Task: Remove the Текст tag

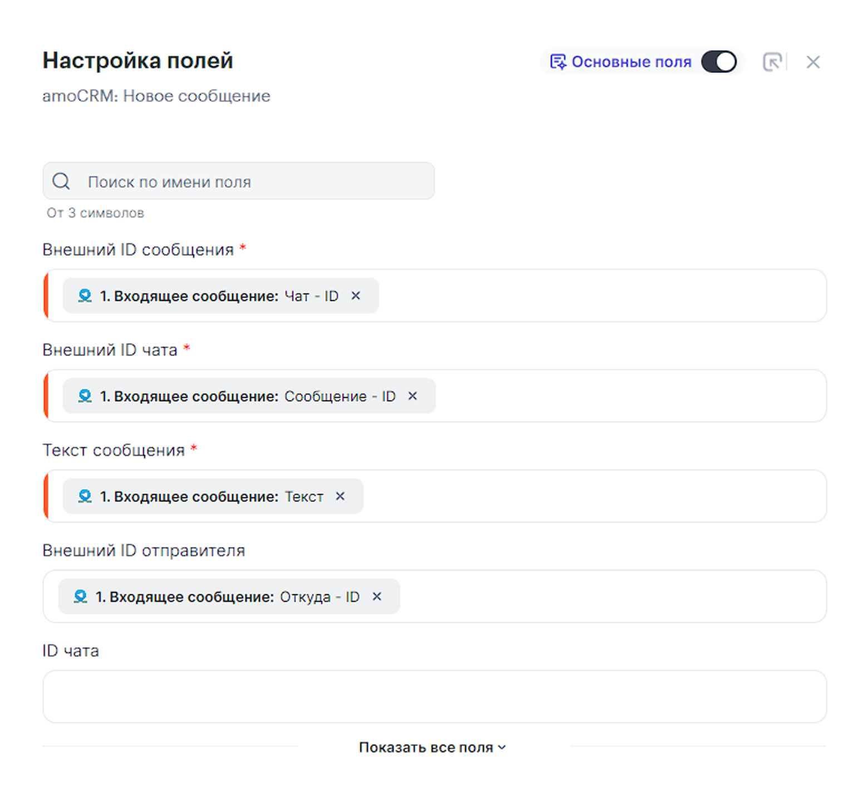Action: coord(341,496)
